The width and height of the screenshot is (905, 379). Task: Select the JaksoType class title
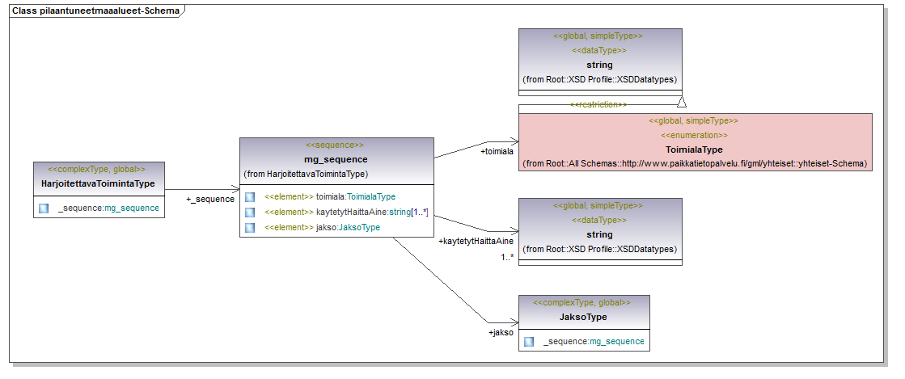click(x=583, y=317)
